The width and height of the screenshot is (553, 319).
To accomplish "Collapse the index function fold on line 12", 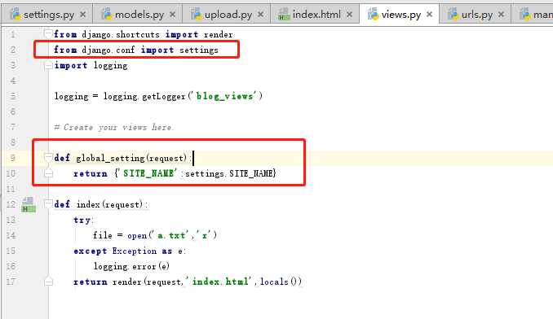I will pos(49,203).
